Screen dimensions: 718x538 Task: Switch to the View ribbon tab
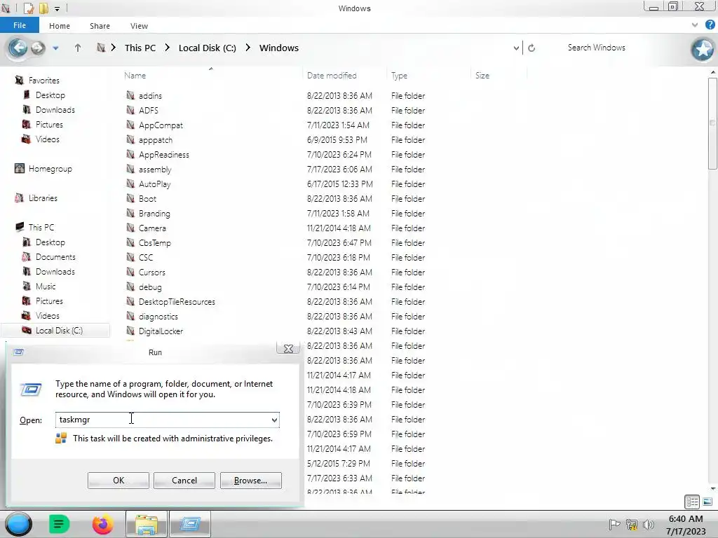tap(139, 26)
